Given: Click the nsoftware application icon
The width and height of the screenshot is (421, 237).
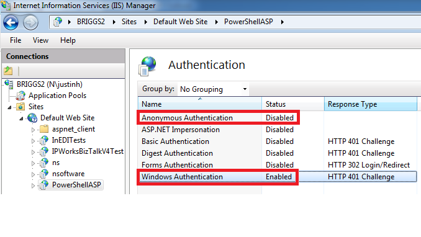Looking at the screenshot, I should [44, 174].
